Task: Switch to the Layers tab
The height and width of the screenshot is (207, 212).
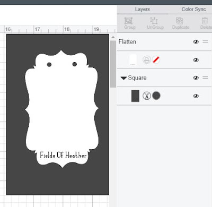Action: coord(143,10)
